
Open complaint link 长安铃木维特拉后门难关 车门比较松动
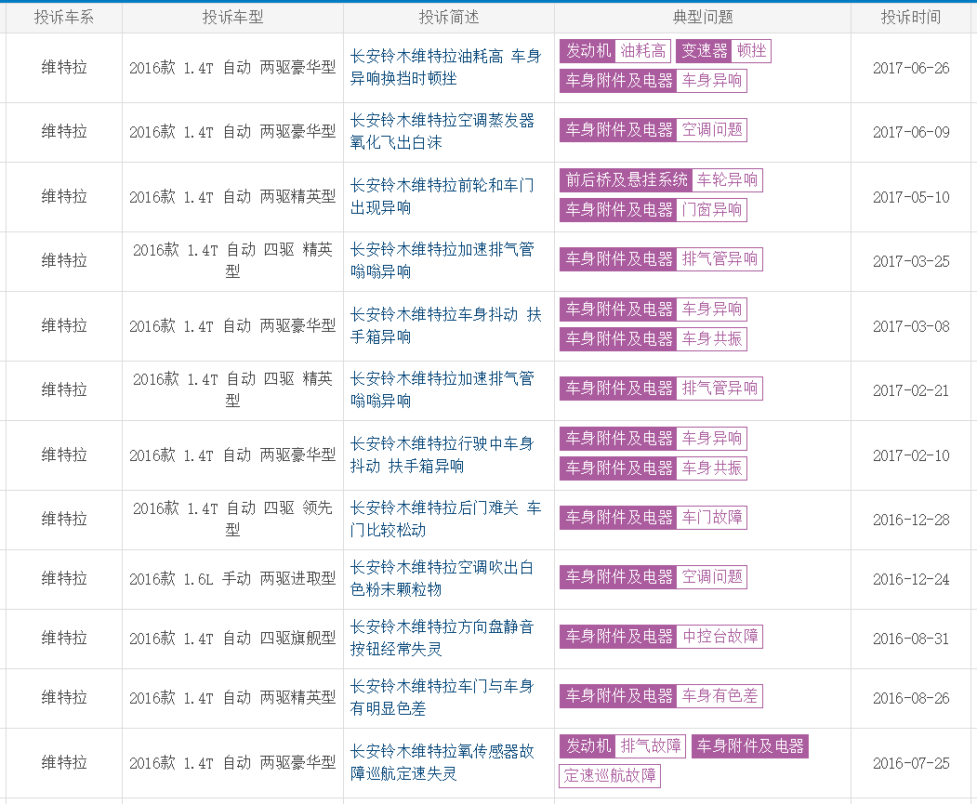click(x=445, y=519)
